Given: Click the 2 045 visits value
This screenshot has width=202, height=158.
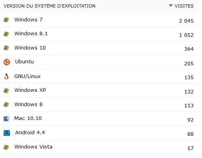Looking at the screenshot, I should click(186, 21).
